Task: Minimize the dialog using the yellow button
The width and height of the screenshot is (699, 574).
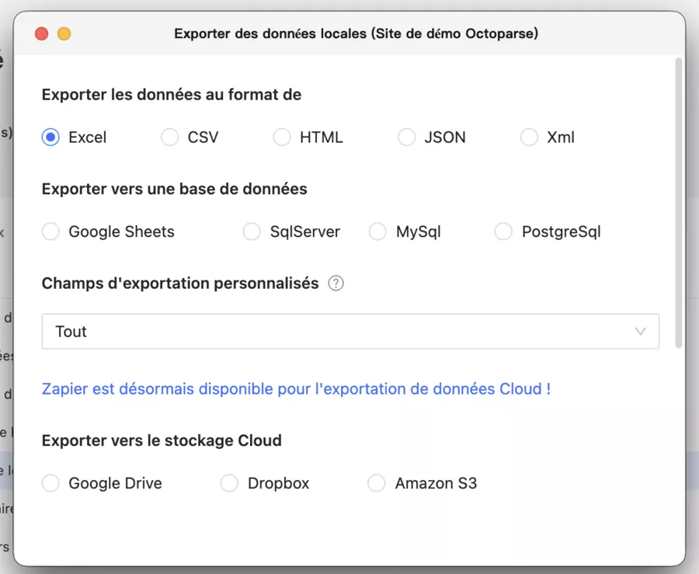Action: coord(64,34)
